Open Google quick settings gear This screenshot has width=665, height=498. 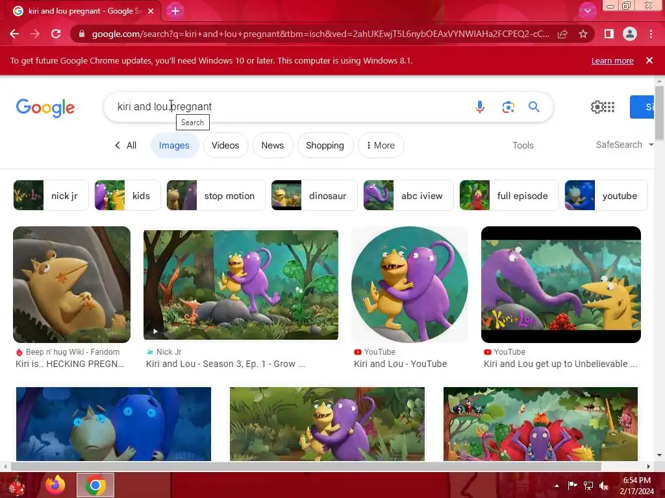coord(597,107)
